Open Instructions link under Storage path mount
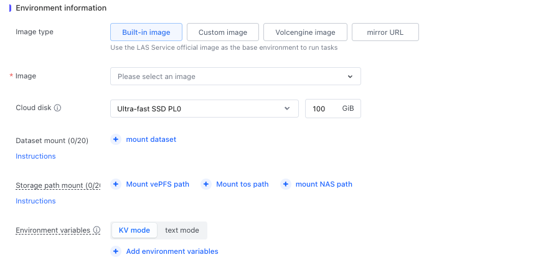This screenshot has width=556, height=270. pyautogui.click(x=35, y=201)
